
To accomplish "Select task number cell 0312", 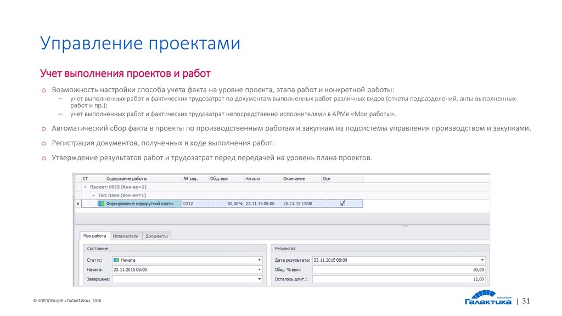I will click(195, 204).
